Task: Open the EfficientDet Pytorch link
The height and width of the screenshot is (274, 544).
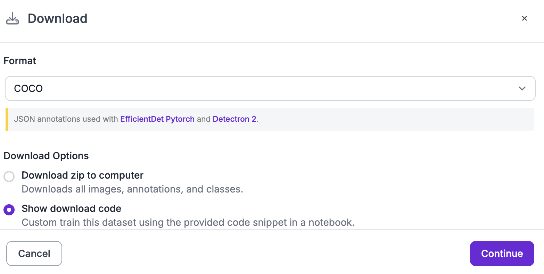Action: tap(157, 119)
